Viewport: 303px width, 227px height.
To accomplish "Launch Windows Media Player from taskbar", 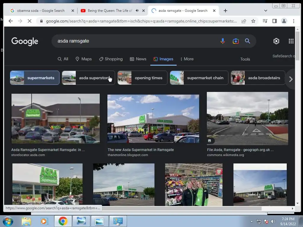I will tap(44, 221).
